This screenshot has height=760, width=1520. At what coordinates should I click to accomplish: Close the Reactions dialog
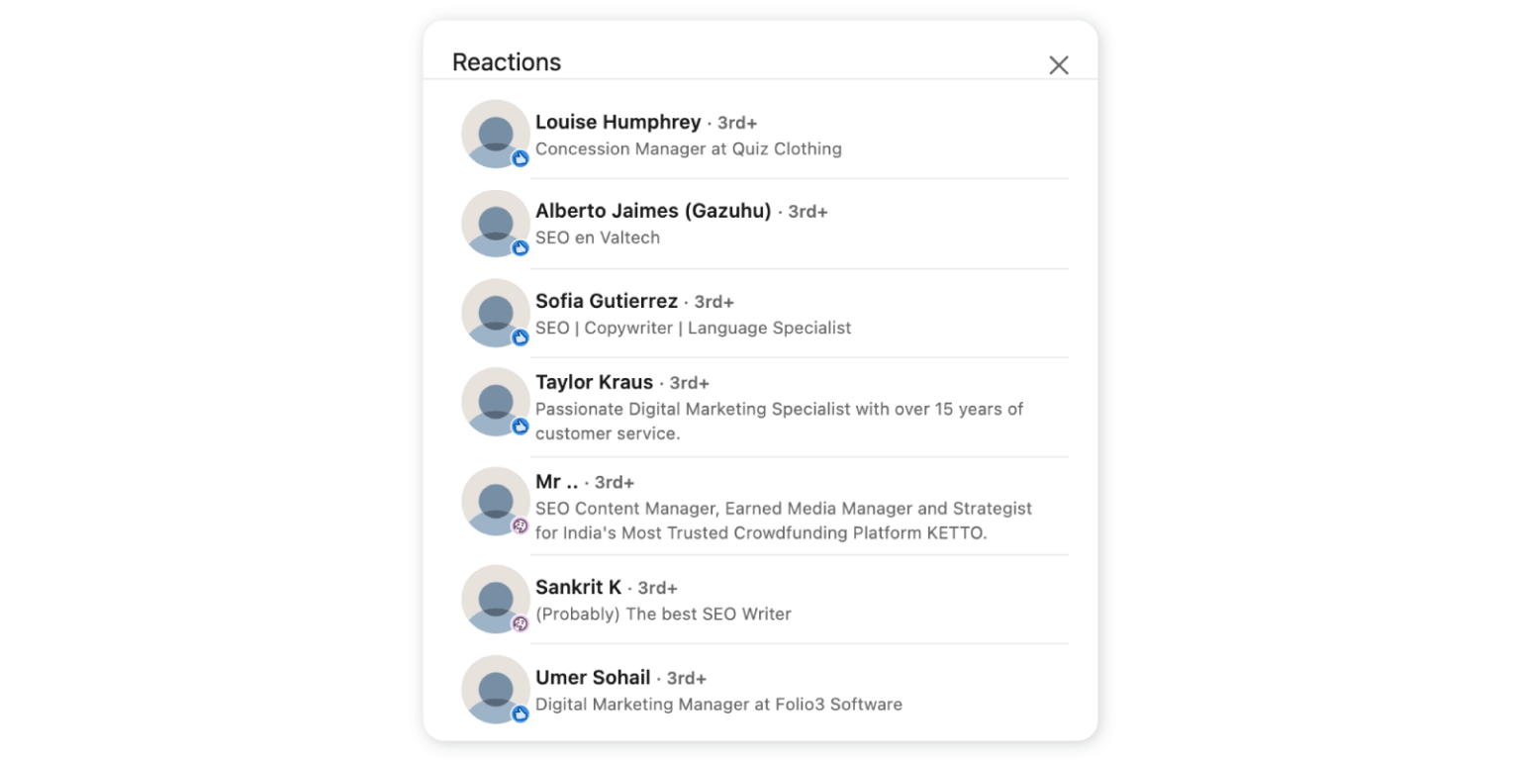(1058, 64)
